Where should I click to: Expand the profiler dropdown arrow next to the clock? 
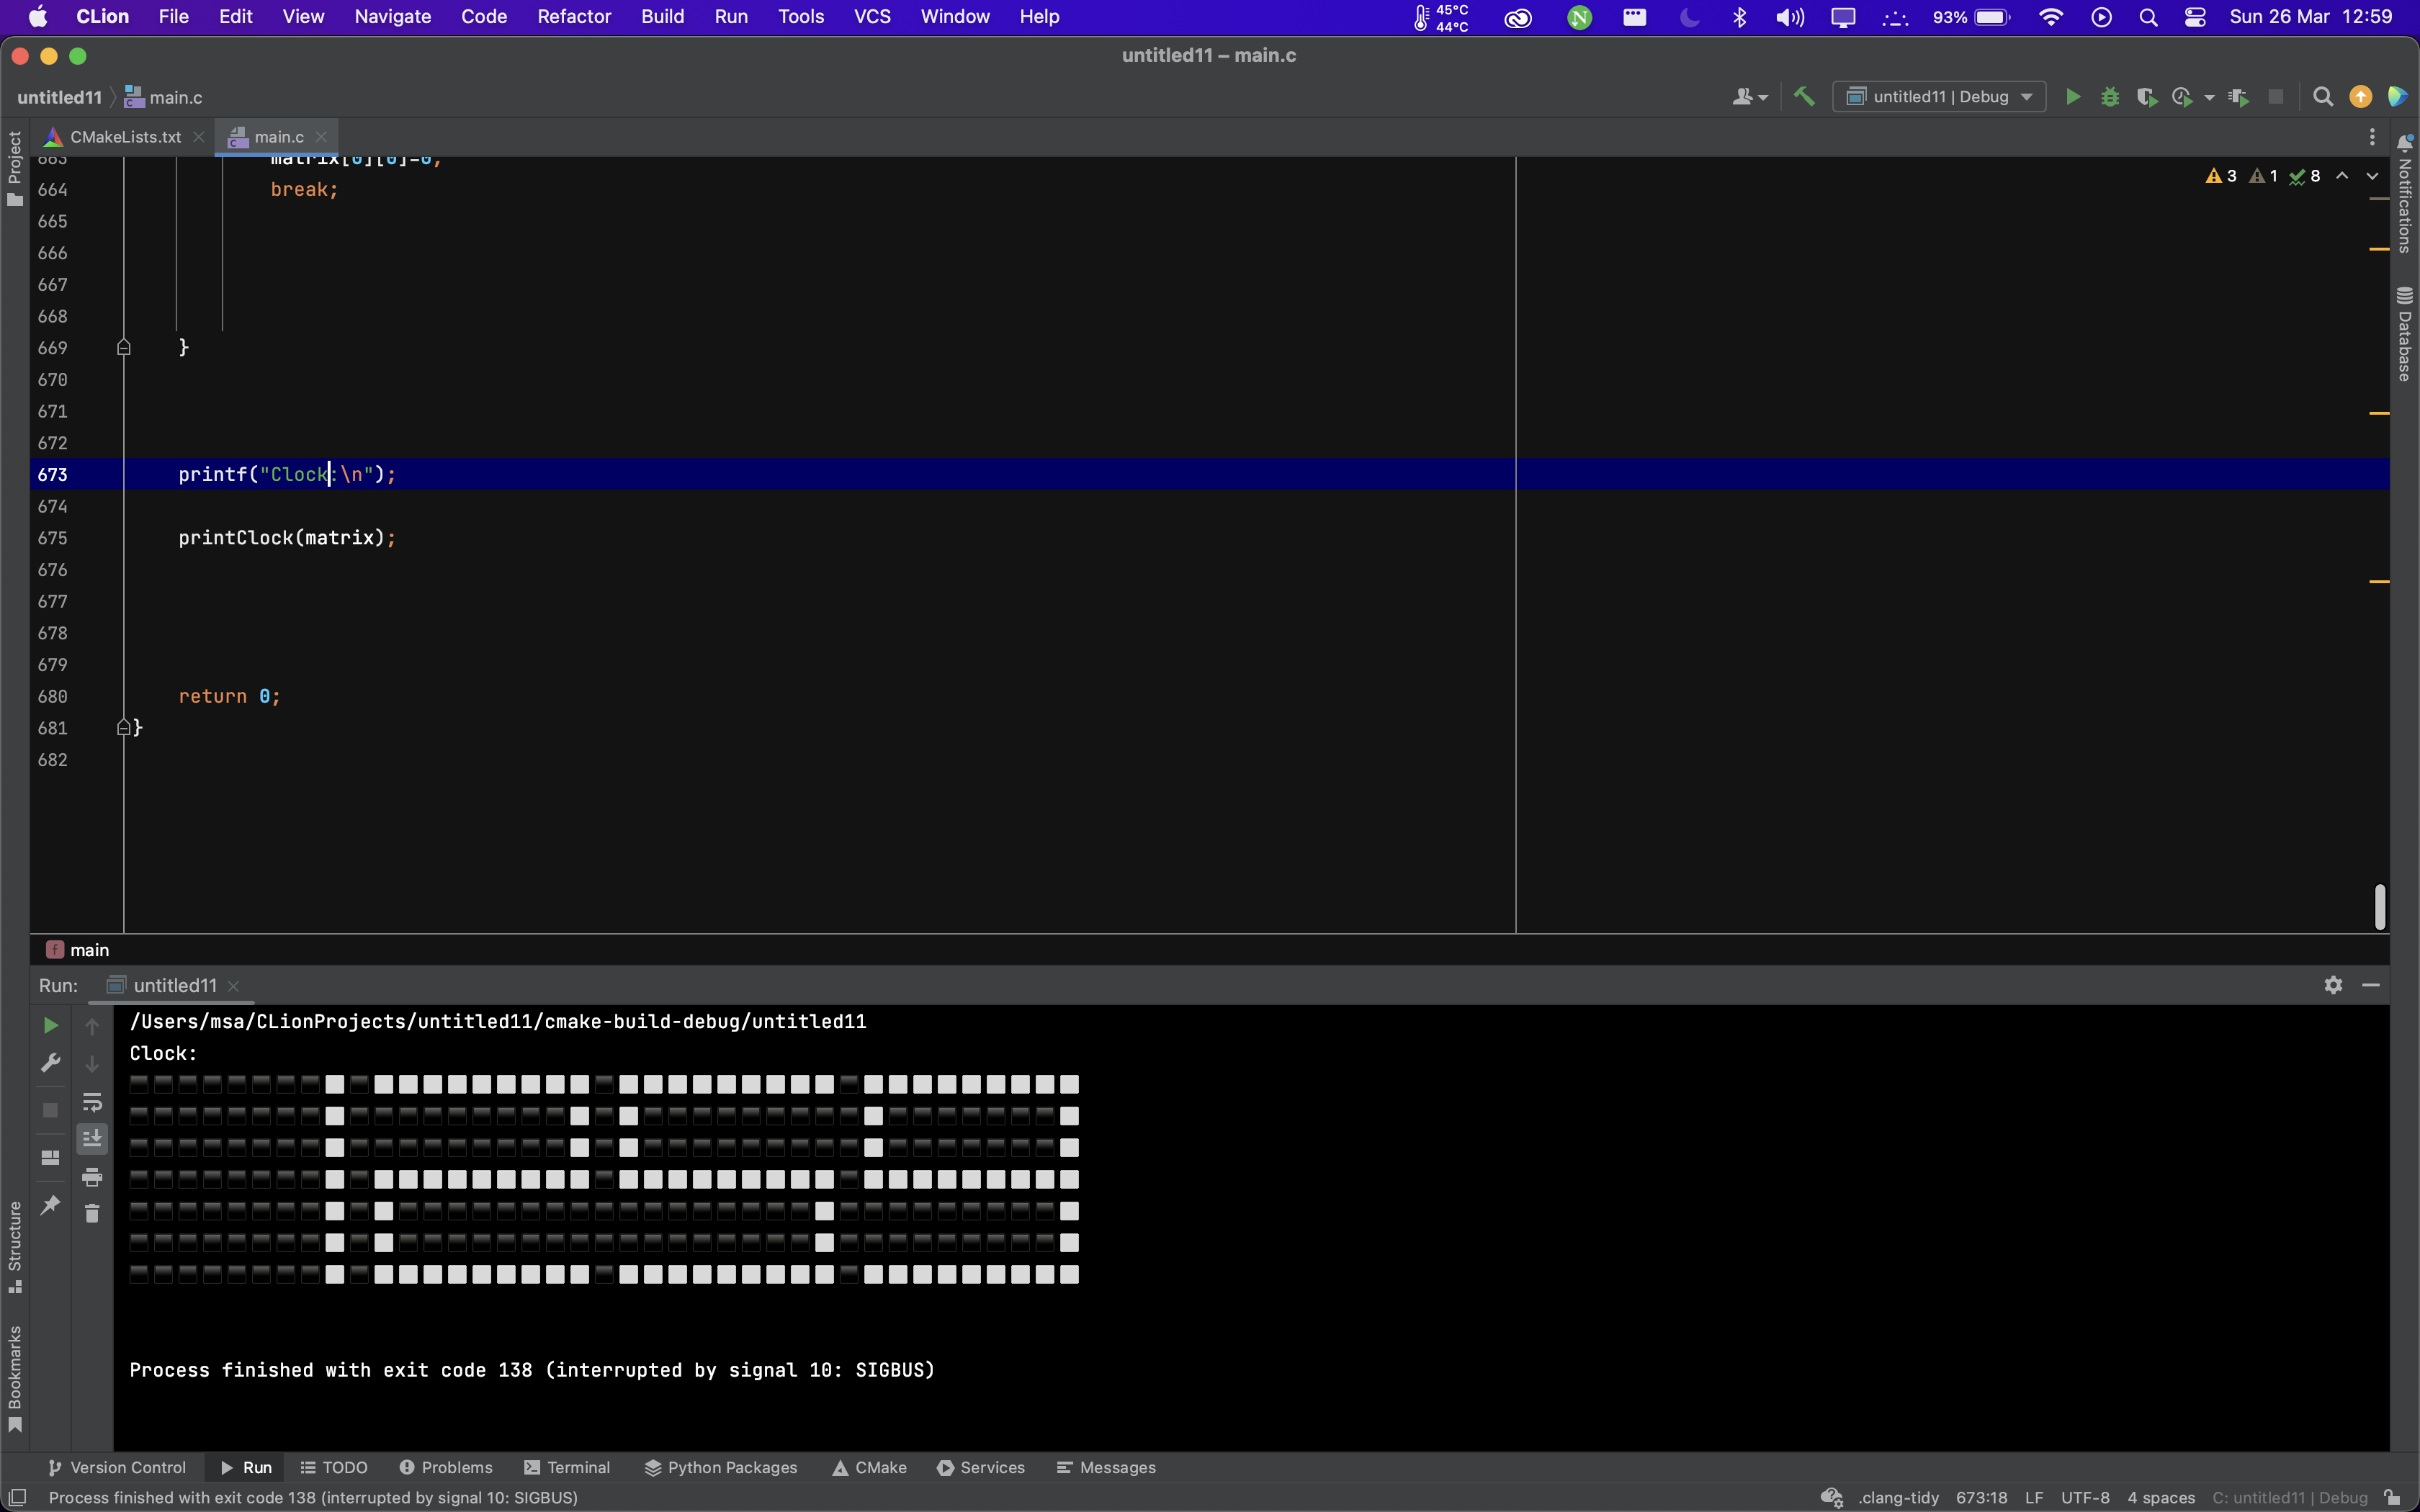[x=2209, y=97]
